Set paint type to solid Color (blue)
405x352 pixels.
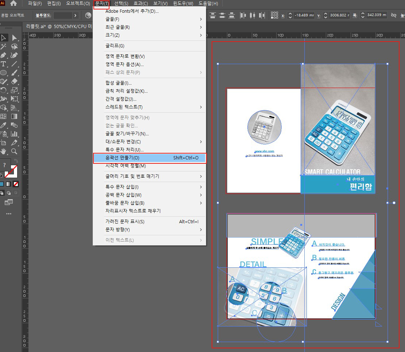click(2, 184)
